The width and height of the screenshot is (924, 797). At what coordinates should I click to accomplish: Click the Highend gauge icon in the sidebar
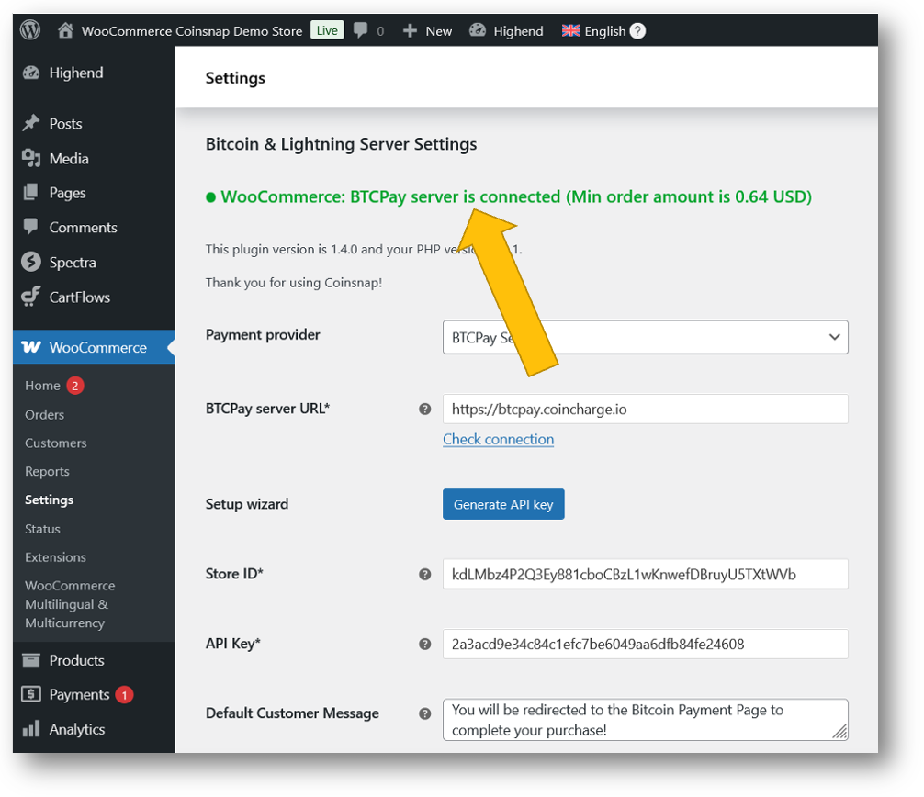(30, 73)
